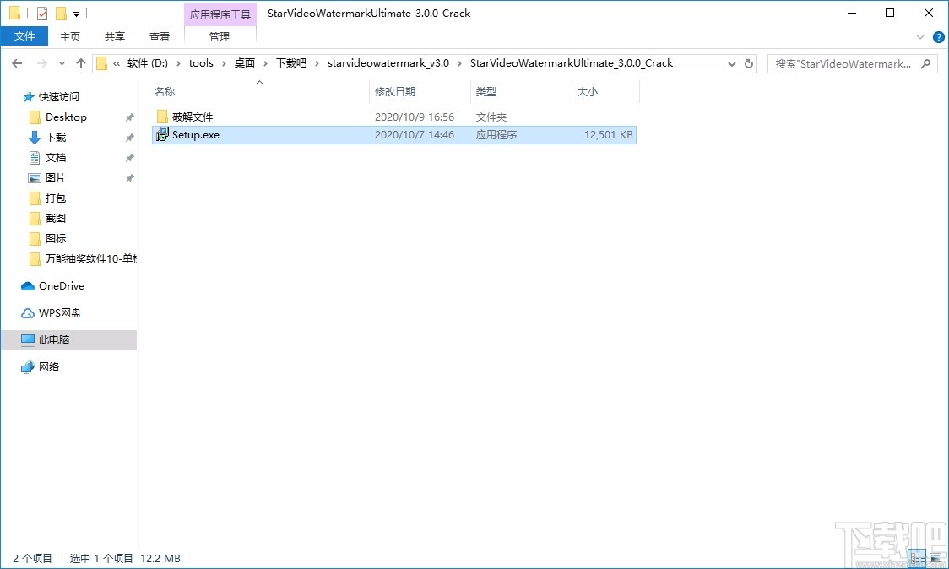Viewport: 949px width, 569px height.
Task: Navigate back with the back arrow
Action: pos(17,62)
